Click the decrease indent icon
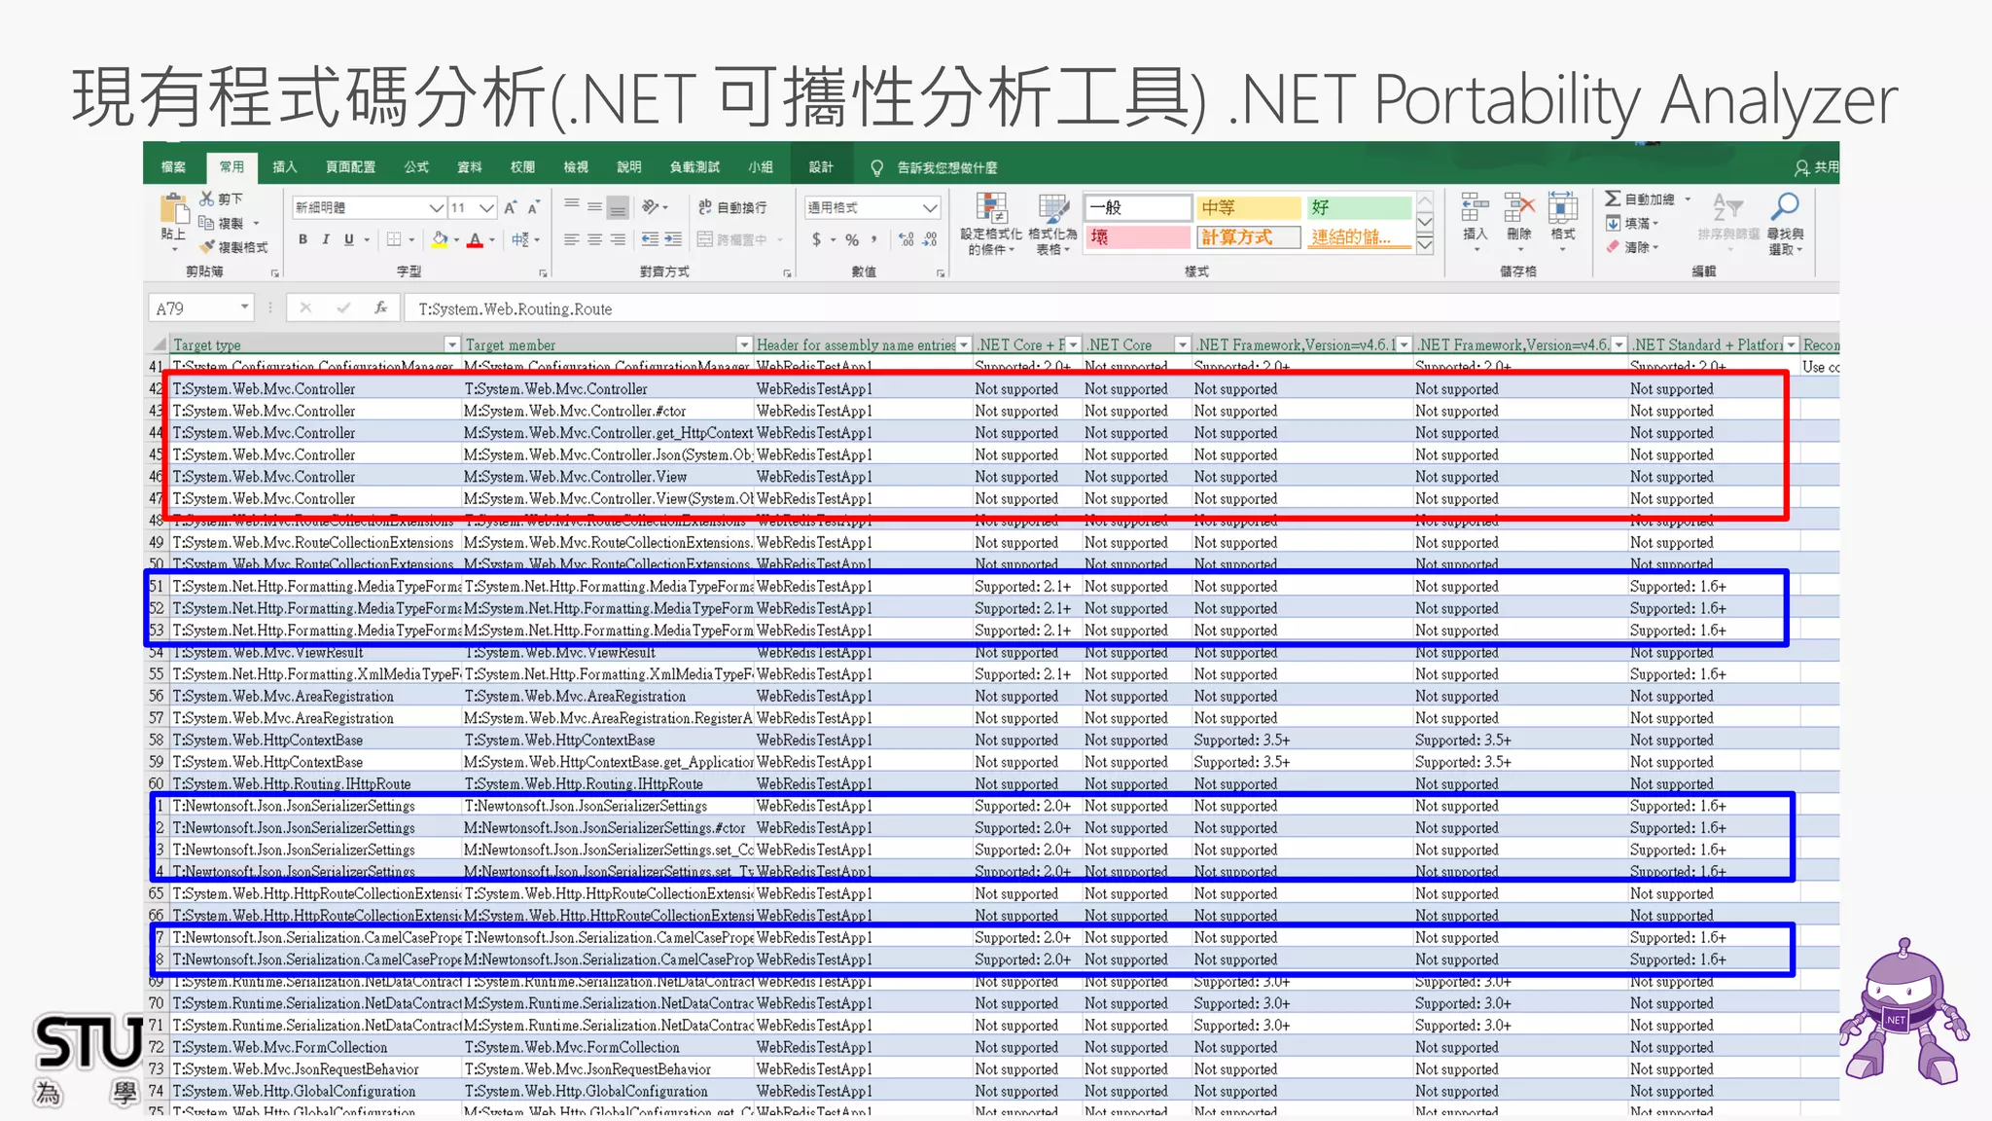Screen dimensions: 1992x1121 point(650,239)
